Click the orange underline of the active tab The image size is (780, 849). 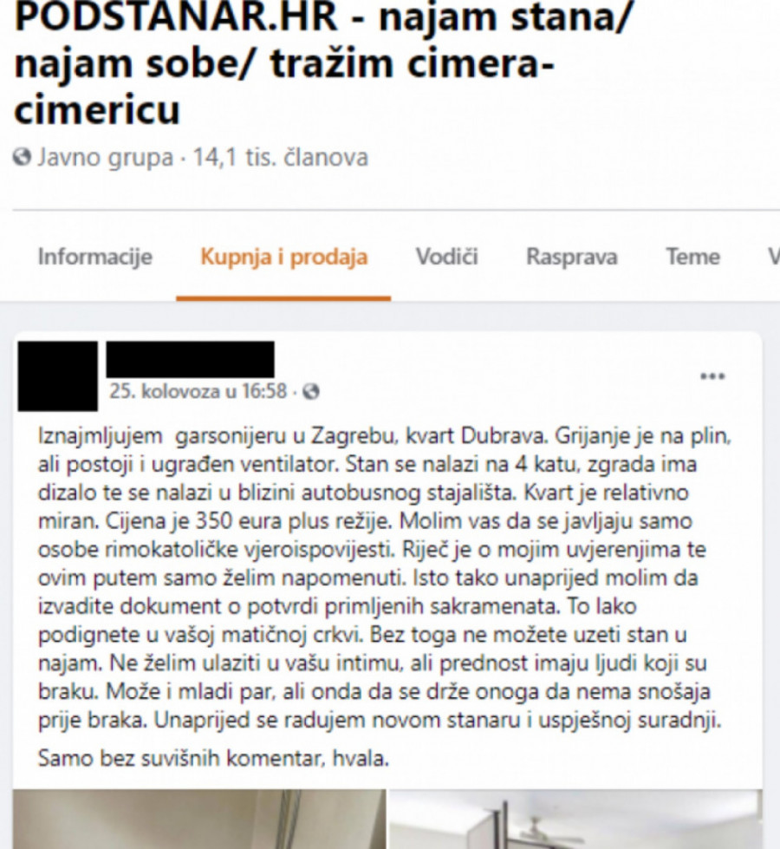(283, 298)
